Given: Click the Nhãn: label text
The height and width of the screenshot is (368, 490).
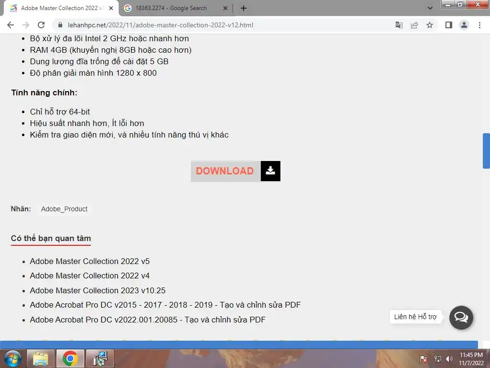Looking at the screenshot, I should pyautogui.click(x=21, y=209).
